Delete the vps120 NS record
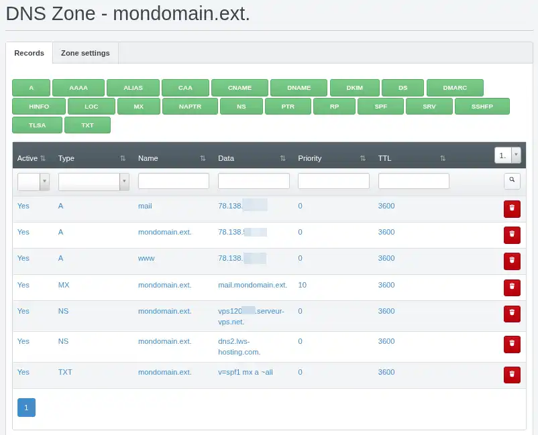This screenshot has width=538, height=435. point(512,314)
